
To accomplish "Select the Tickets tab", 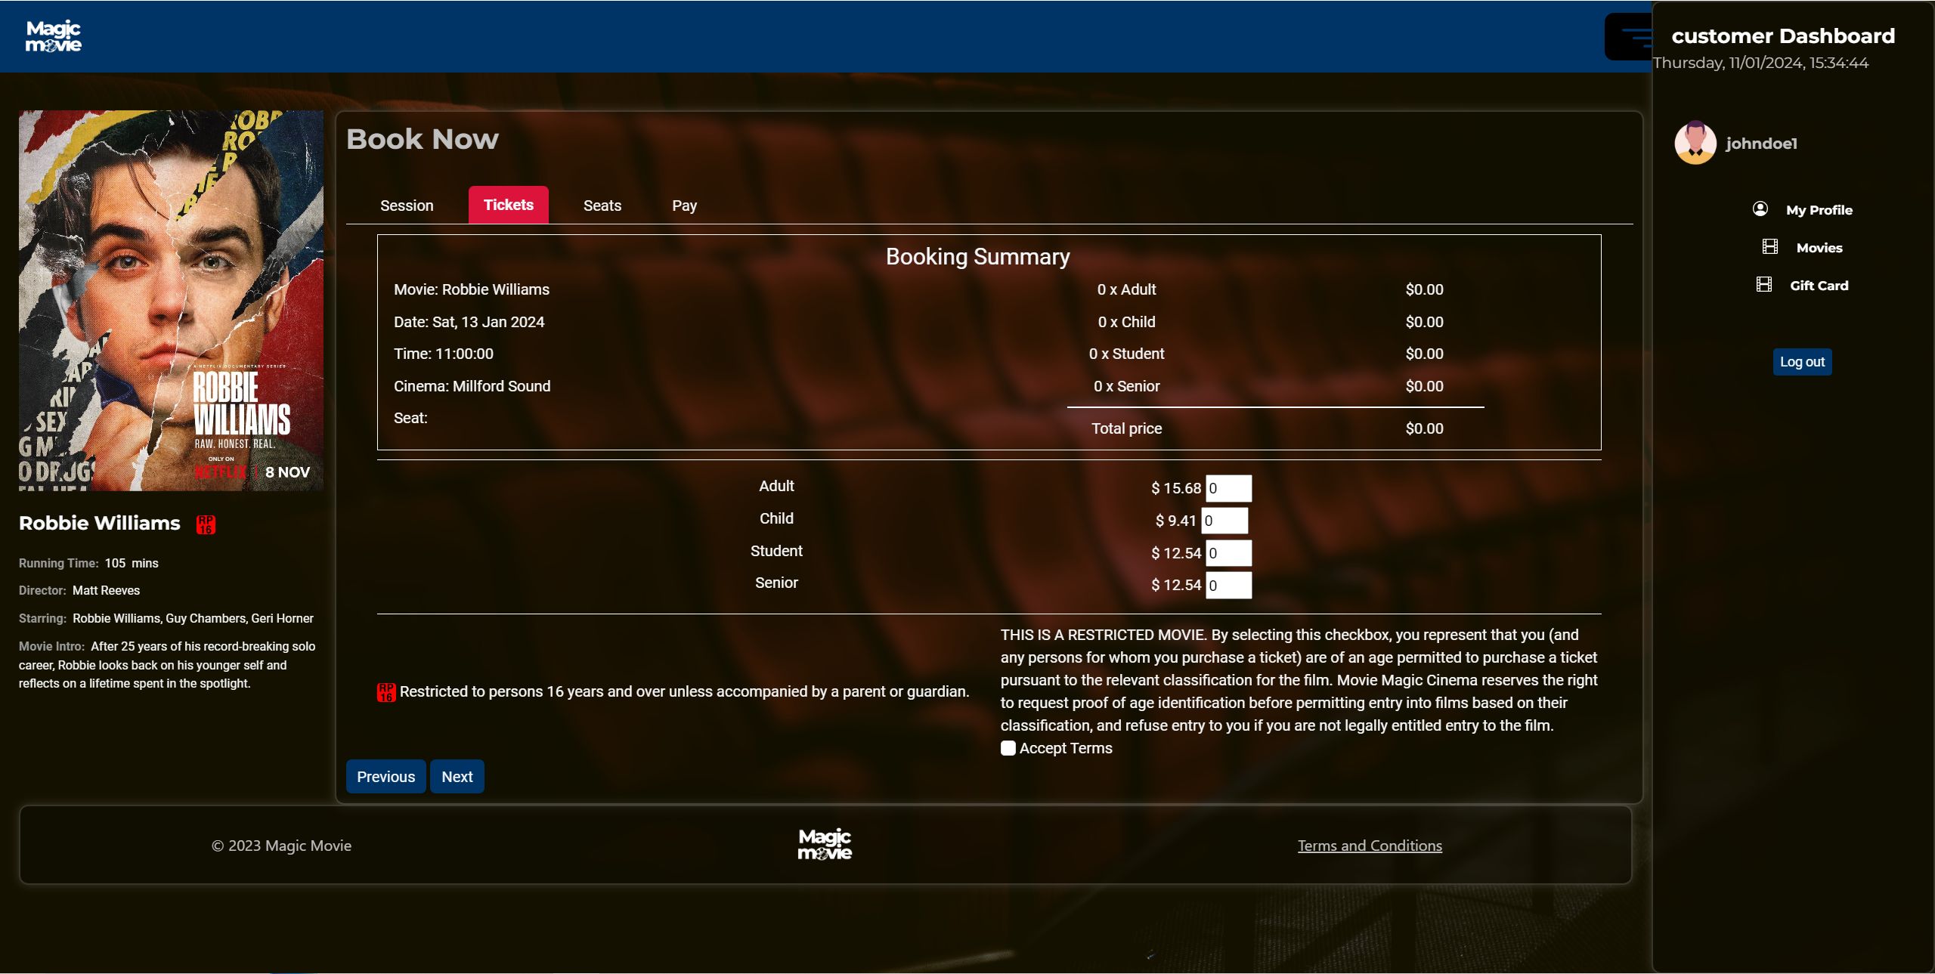I will click(509, 205).
